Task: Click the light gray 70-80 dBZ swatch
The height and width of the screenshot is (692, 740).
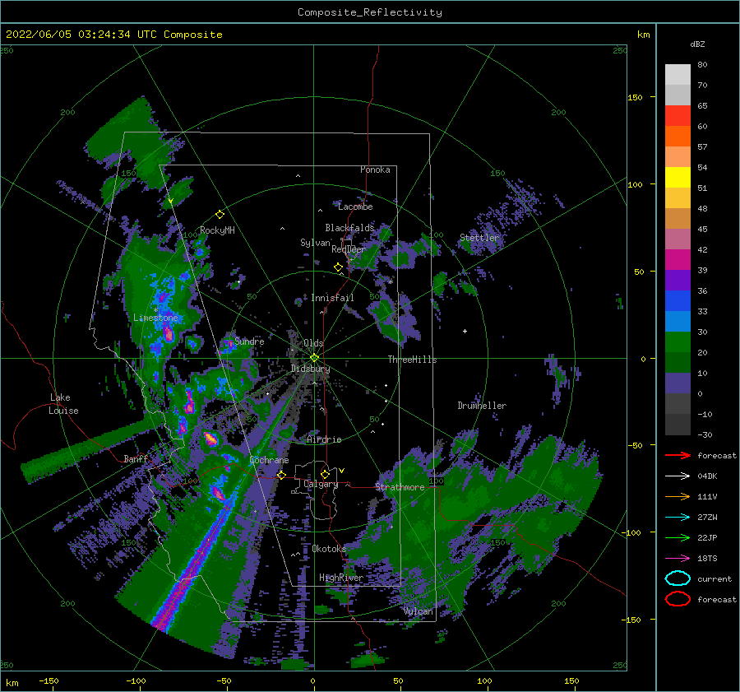Action: (678, 75)
